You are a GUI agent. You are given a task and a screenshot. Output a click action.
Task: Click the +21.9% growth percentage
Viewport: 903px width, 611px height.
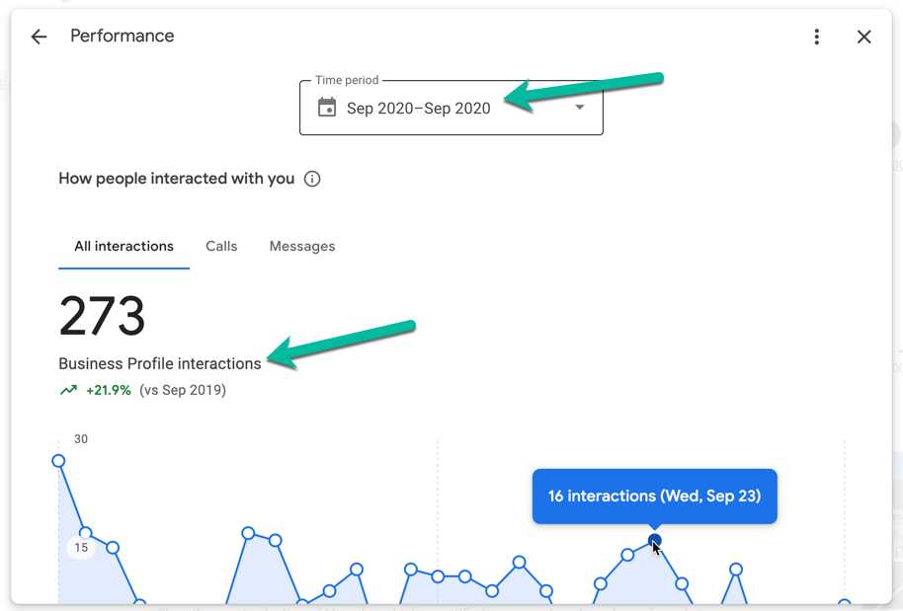click(x=109, y=390)
